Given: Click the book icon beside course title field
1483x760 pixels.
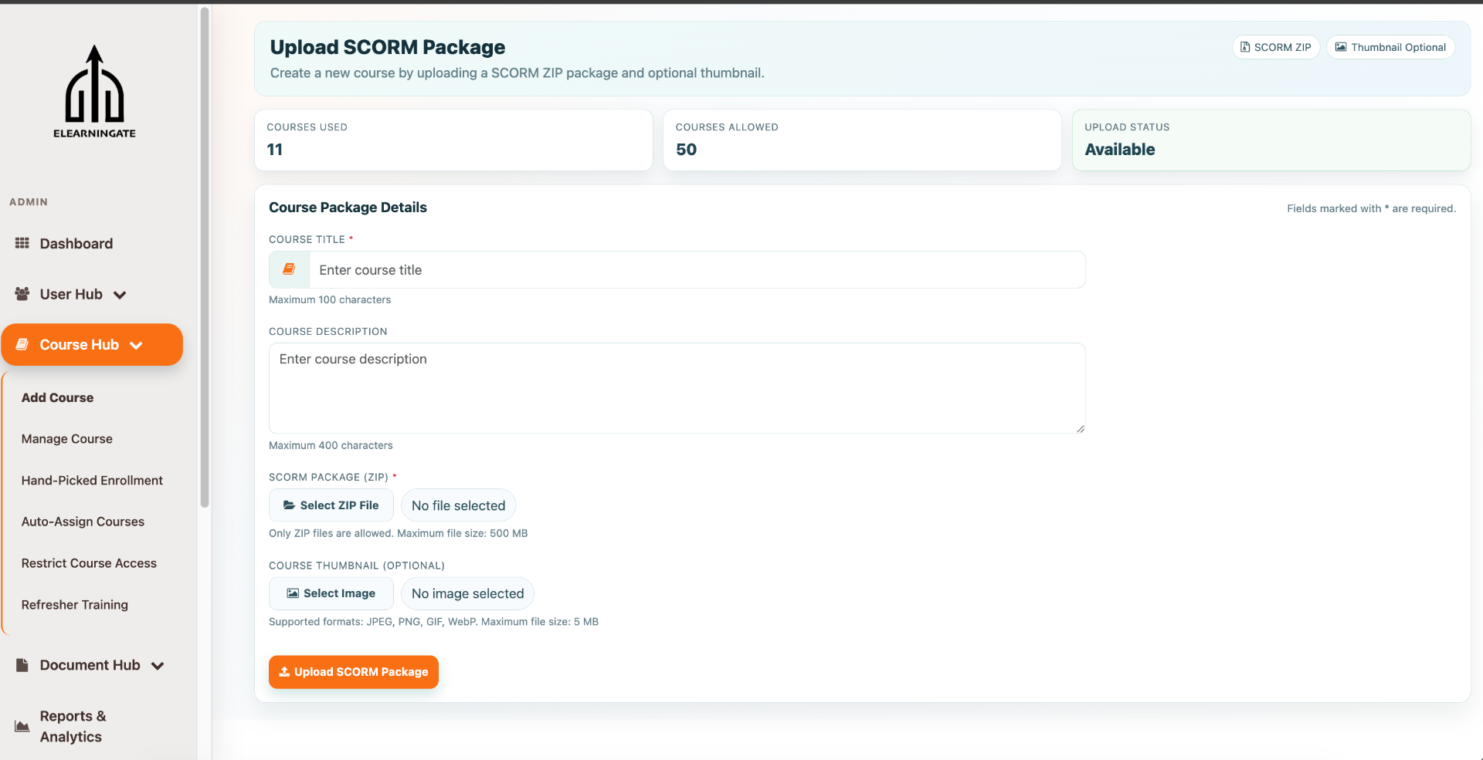Looking at the screenshot, I should click(289, 269).
